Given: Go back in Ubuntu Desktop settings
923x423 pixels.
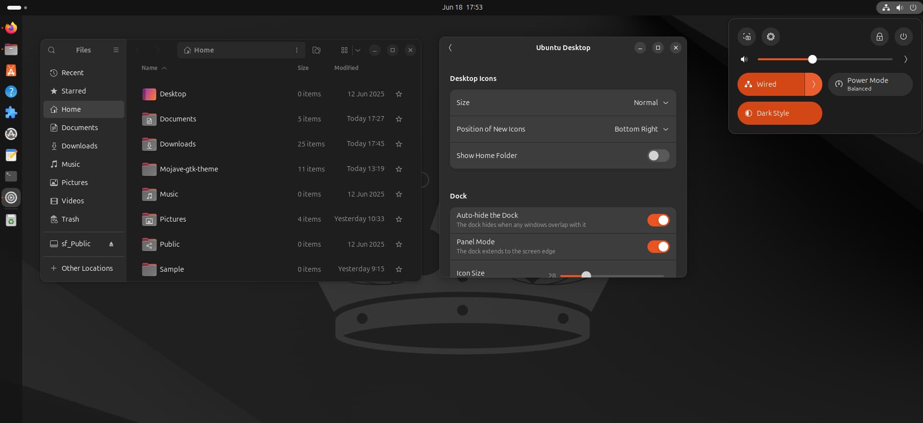Looking at the screenshot, I should coord(450,48).
